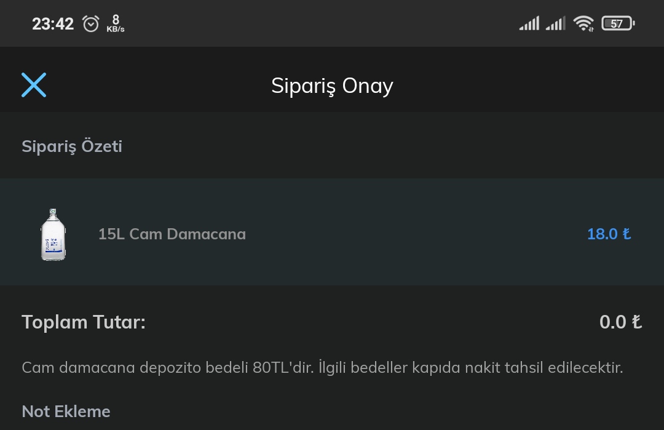Image resolution: width=664 pixels, height=430 pixels.
Task: Tap the alarm clock status icon
Action: point(90,24)
